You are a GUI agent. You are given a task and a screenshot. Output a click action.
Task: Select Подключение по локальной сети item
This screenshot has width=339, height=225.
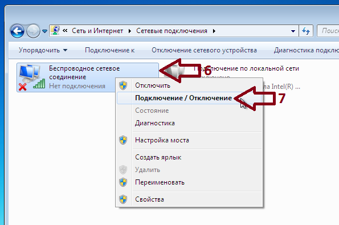point(247,68)
